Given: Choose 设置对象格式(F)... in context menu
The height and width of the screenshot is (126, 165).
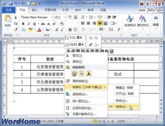Looking at the screenshot, I should pyautogui.click(x=86, y=114).
